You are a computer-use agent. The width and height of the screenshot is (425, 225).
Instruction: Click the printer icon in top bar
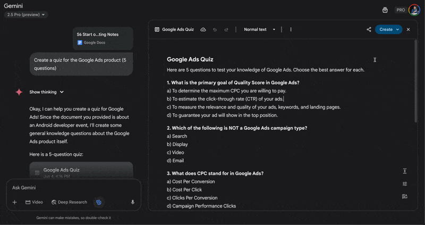coord(385,10)
